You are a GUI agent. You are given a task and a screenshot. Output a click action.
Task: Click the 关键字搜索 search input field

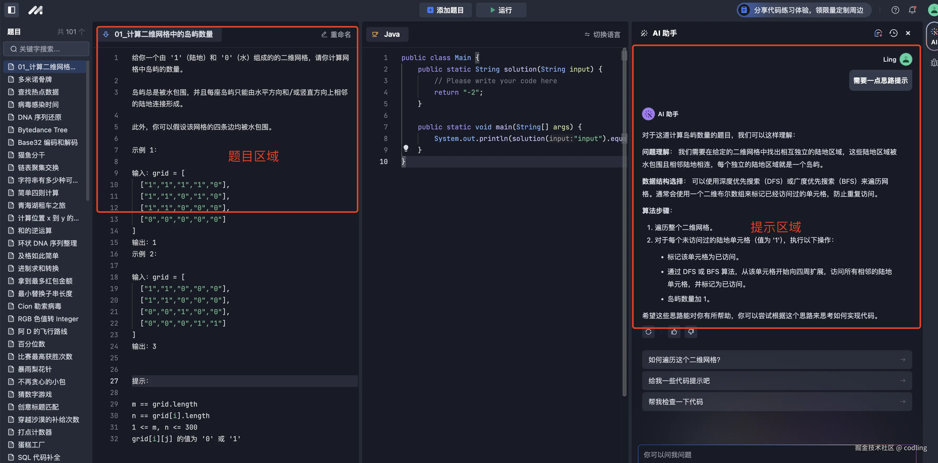click(46, 49)
